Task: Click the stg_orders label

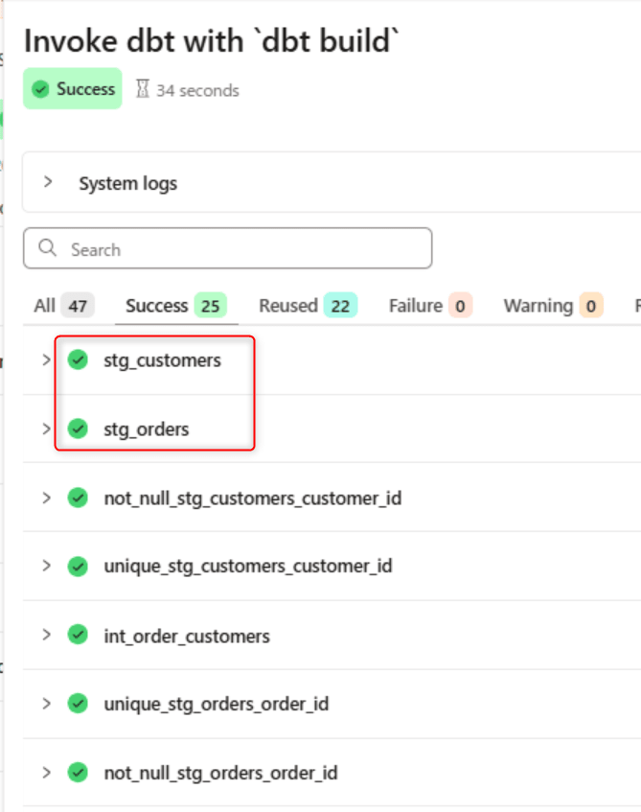Action: coord(146,429)
